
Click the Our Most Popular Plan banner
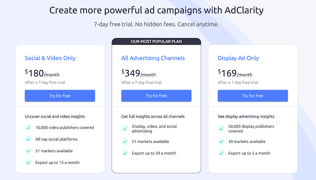[x=156, y=41]
